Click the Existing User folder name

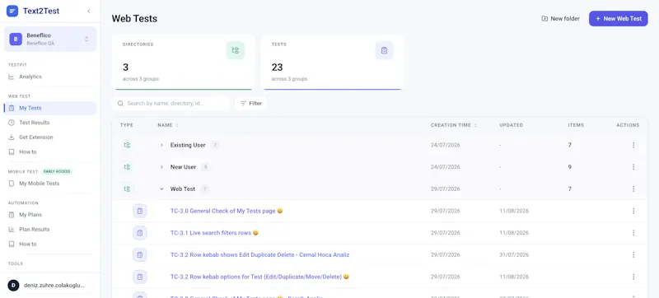tap(188, 145)
